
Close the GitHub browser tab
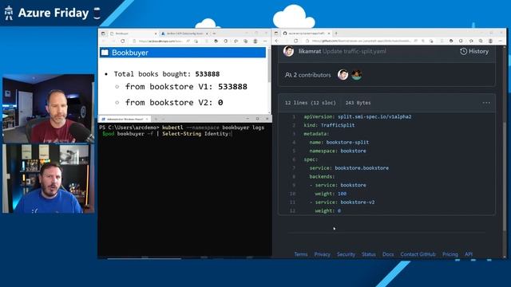pyautogui.click(x=329, y=33)
